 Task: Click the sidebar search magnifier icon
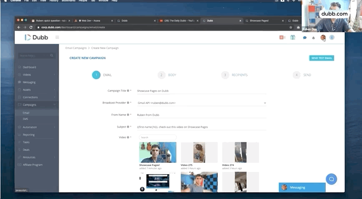52,55
